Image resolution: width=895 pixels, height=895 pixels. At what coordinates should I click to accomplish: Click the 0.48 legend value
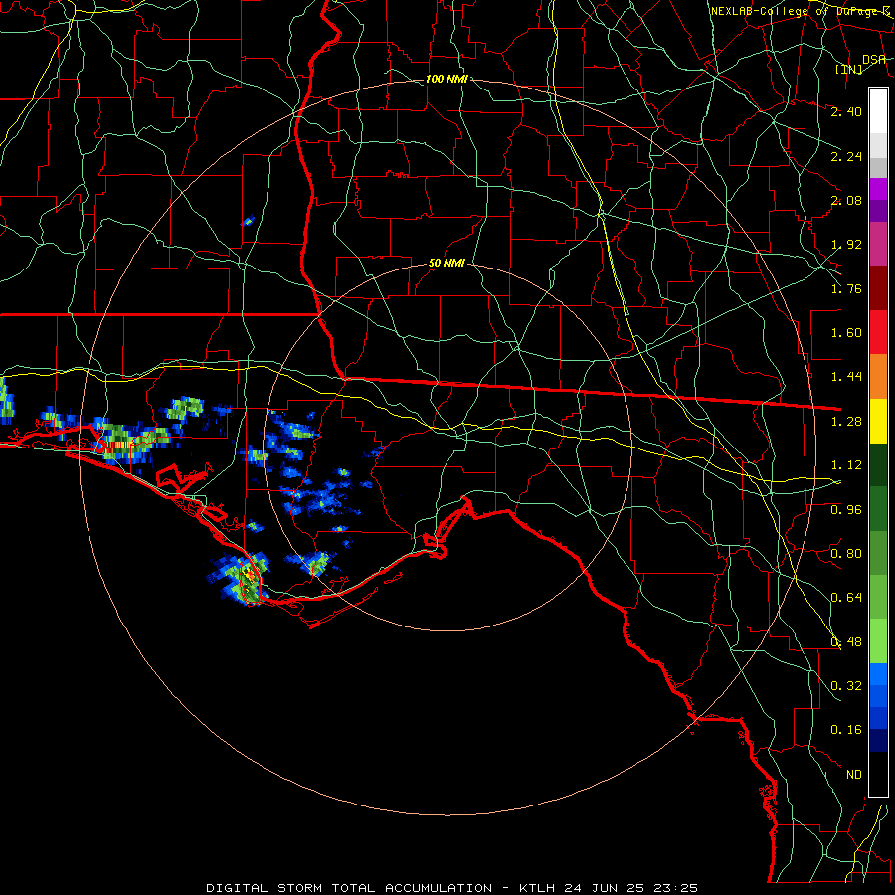tap(846, 642)
